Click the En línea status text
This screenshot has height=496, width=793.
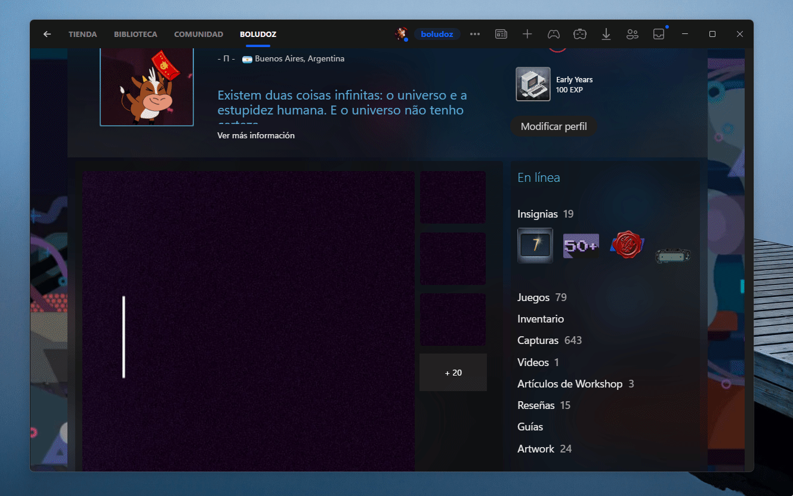[539, 178]
